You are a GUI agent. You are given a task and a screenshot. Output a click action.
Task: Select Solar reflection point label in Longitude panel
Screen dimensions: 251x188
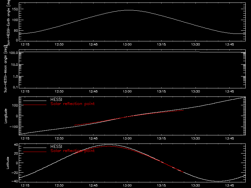(x=72, y=104)
